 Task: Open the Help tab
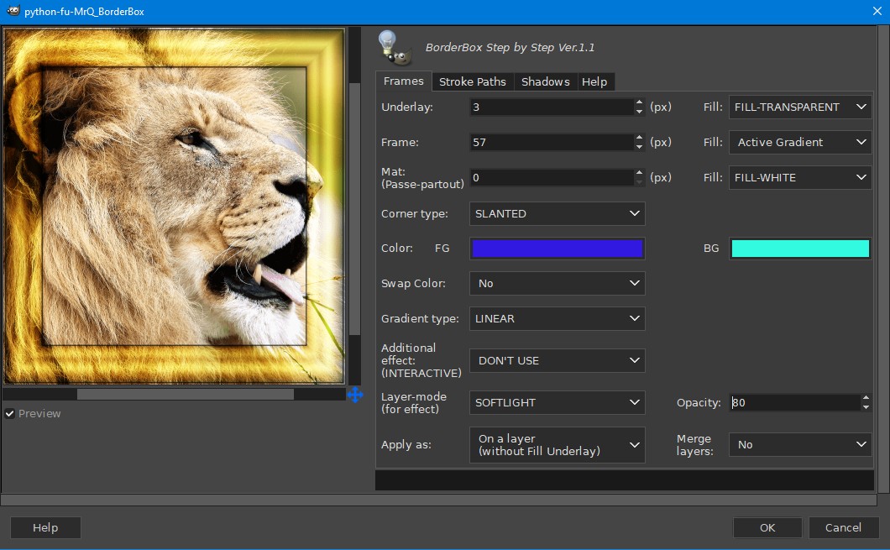pyautogui.click(x=594, y=81)
